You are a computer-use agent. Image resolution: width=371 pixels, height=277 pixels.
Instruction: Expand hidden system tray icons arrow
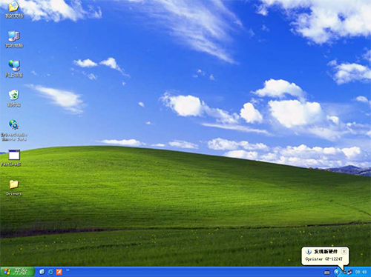336,272
